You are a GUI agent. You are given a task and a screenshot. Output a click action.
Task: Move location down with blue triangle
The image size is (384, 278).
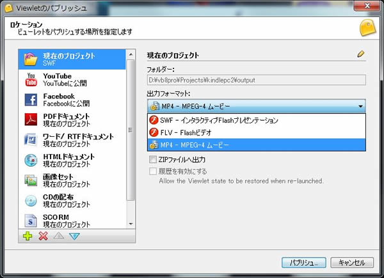tap(74, 236)
